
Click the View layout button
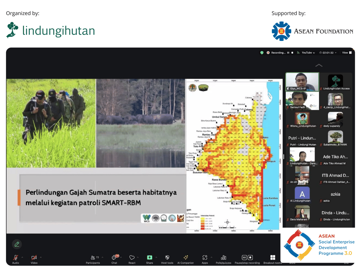[347, 53]
